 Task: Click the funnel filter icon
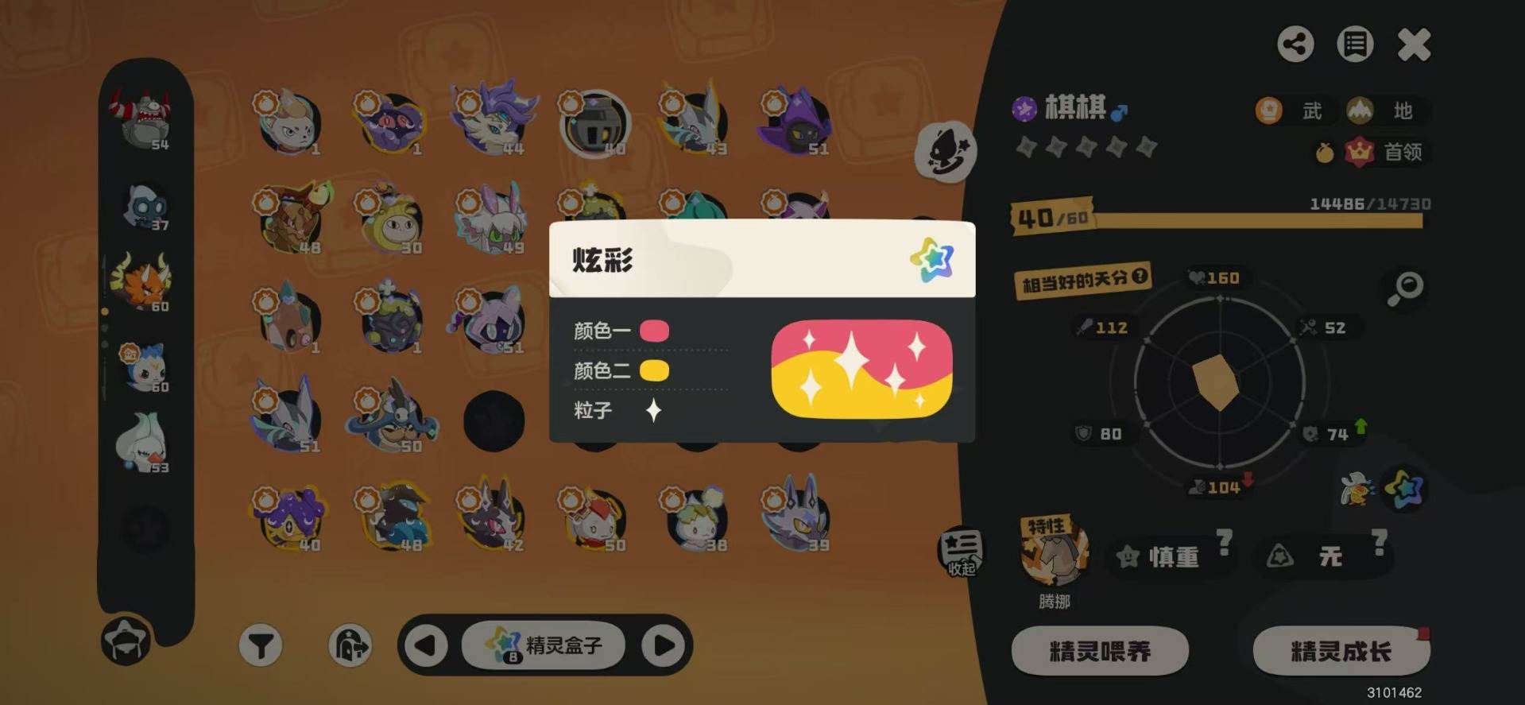tap(261, 645)
